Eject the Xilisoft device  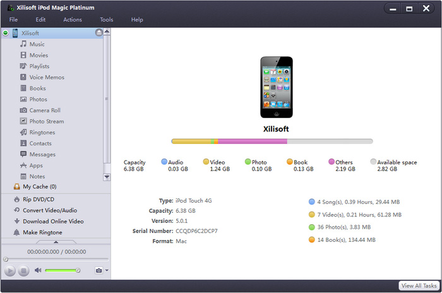pyautogui.click(x=99, y=33)
